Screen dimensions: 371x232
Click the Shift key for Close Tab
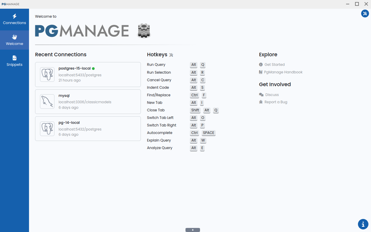[x=195, y=110]
